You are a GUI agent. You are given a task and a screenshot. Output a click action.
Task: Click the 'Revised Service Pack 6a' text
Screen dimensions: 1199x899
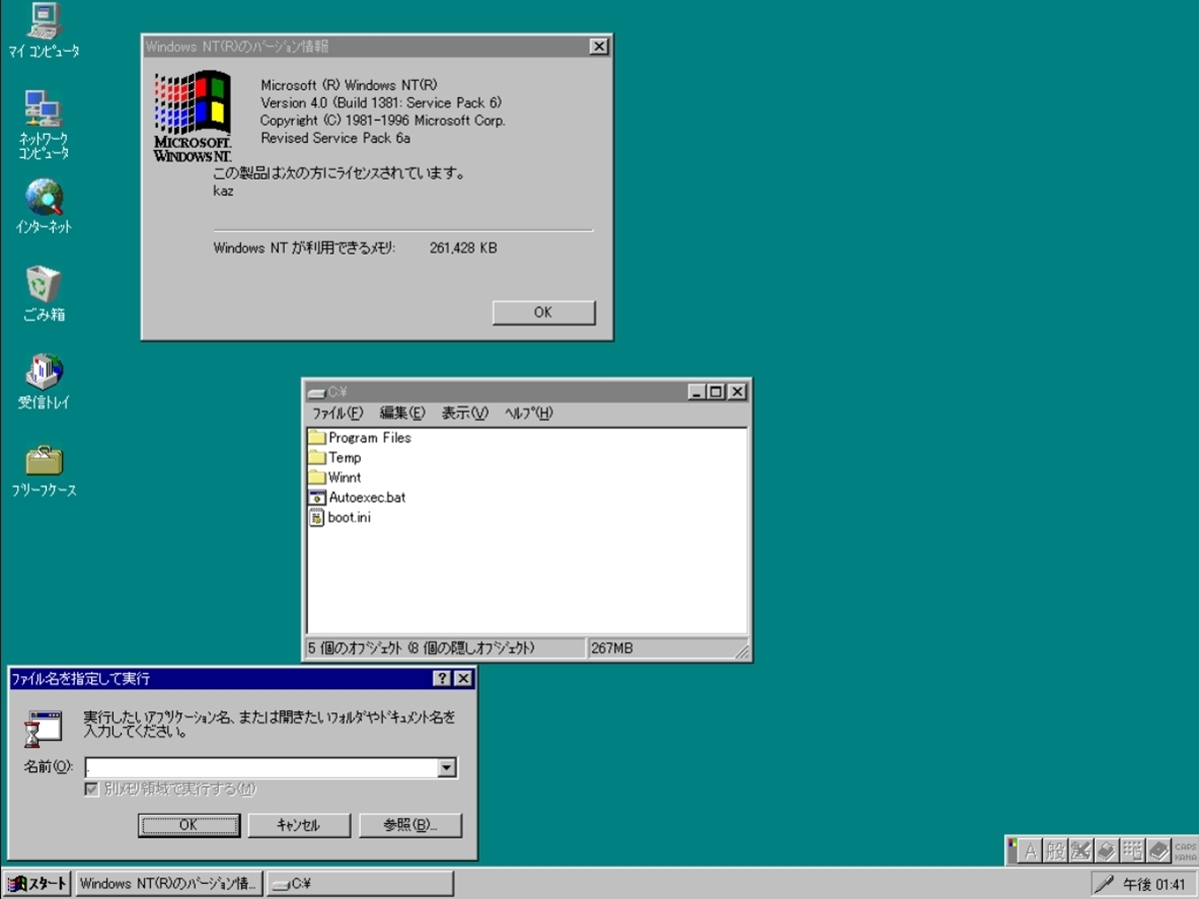[x=336, y=138]
